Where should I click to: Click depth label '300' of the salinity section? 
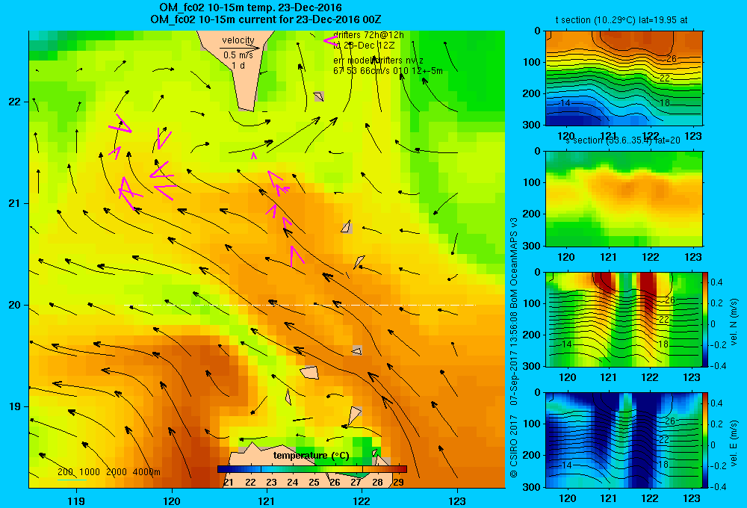tap(533, 246)
